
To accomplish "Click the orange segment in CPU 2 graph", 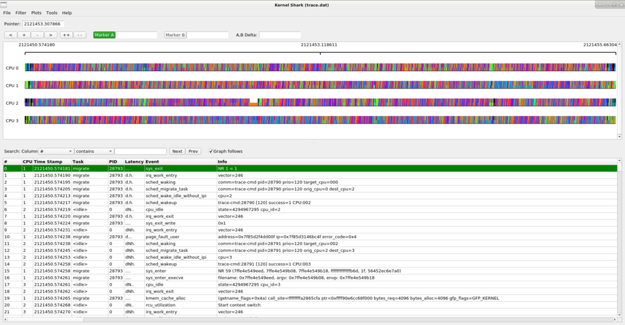I will (253, 104).
